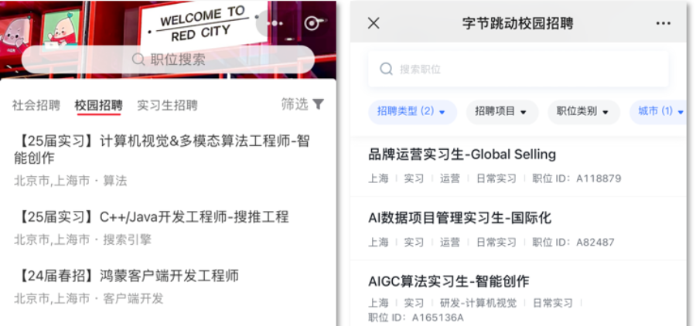Open AI数据项目管理实习生-国际化 job
This screenshot has width=696, height=326.
(460, 218)
